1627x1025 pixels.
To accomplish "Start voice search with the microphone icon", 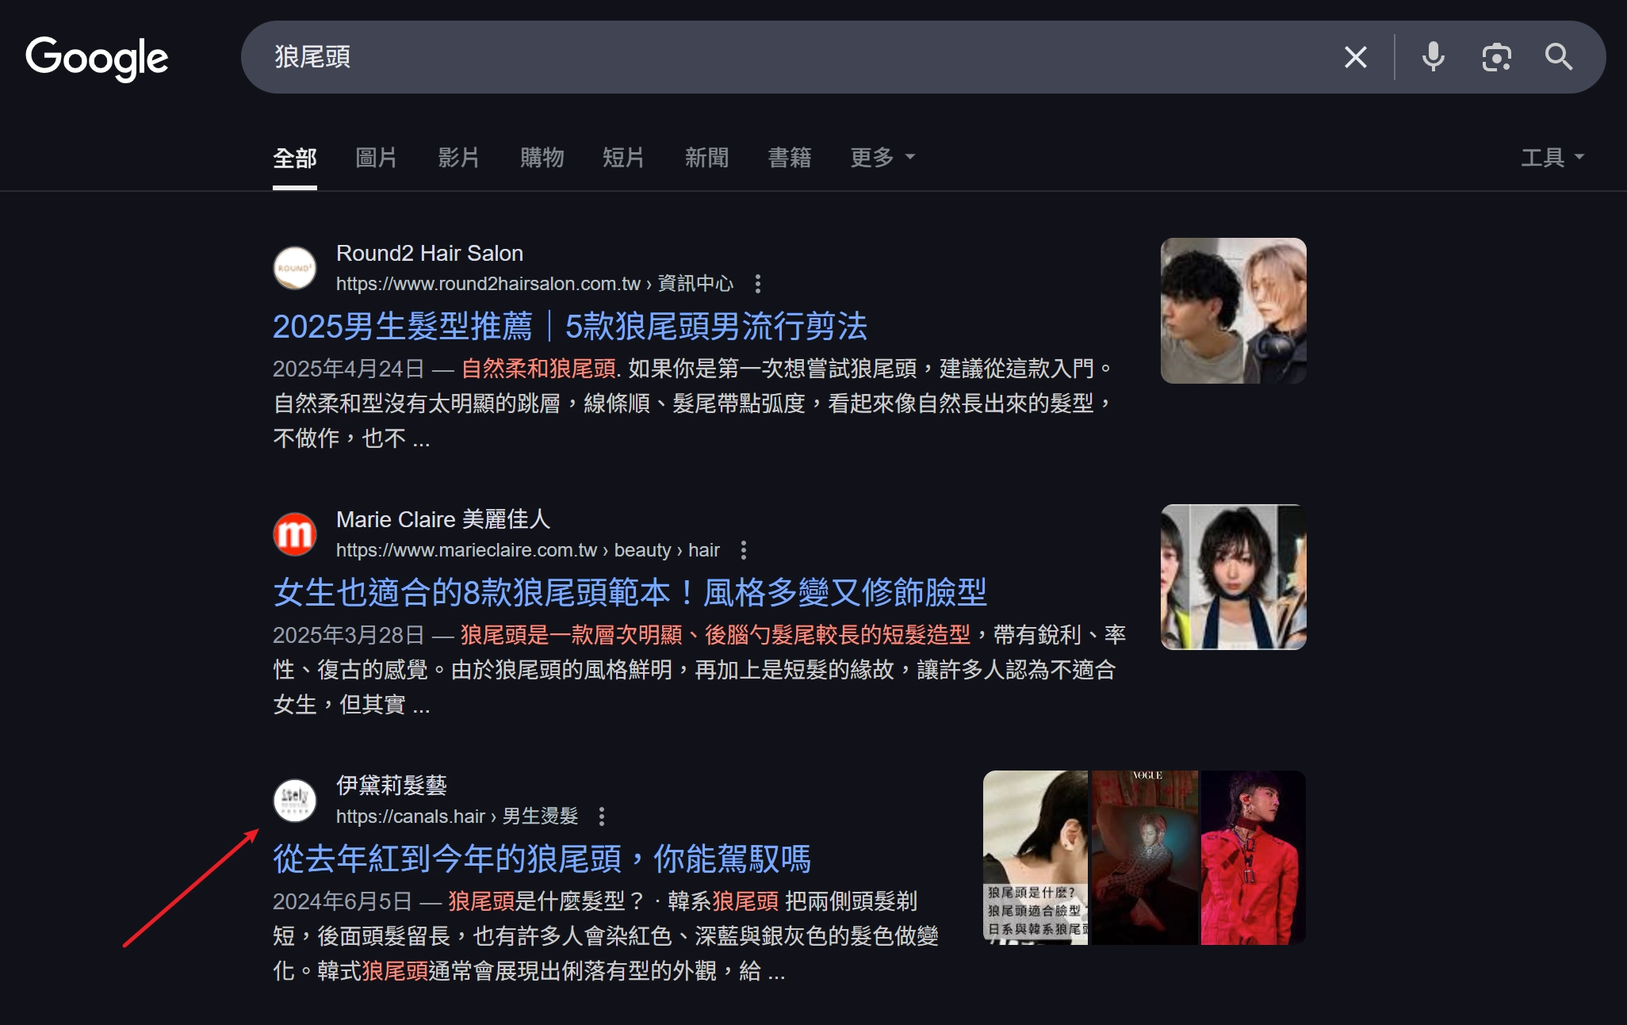I will (x=1434, y=57).
